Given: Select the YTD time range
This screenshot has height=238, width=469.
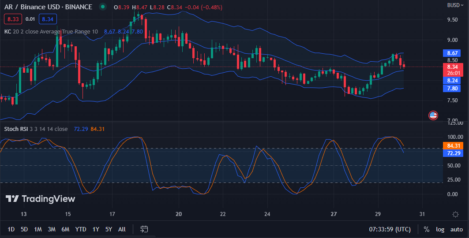Looking at the screenshot, I should click(81, 229).
